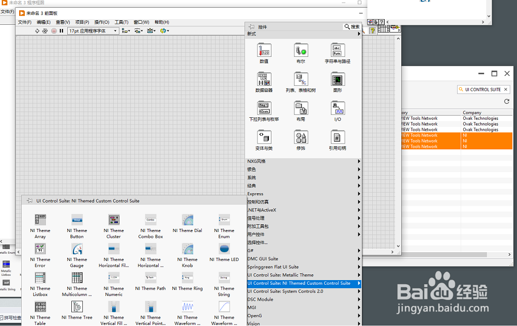Open the Reorder toolbar dropdown
The image size is (517, 326).
coord(164,30)
